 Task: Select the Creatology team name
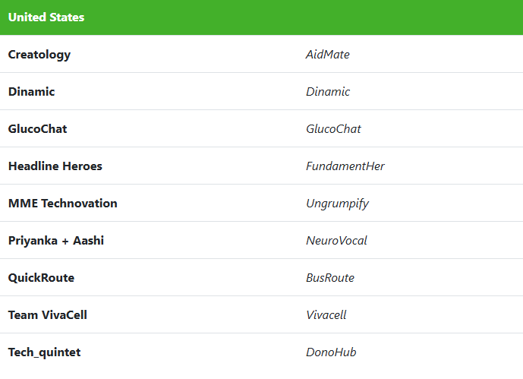[x=39, y=55]
